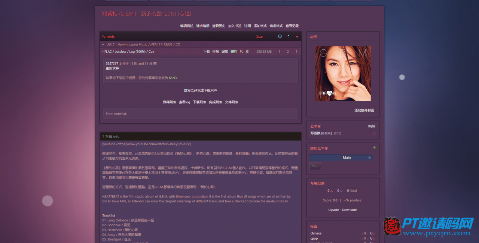
Task: Click the U undo vote on chinese tag
Action: [x=371, y=234]
